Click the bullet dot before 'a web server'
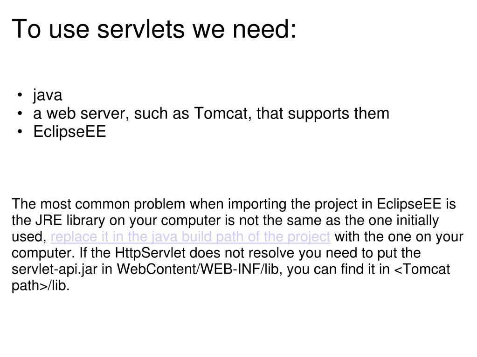The width and height of the screenshot is (477, 357). [x=20, y=114]
